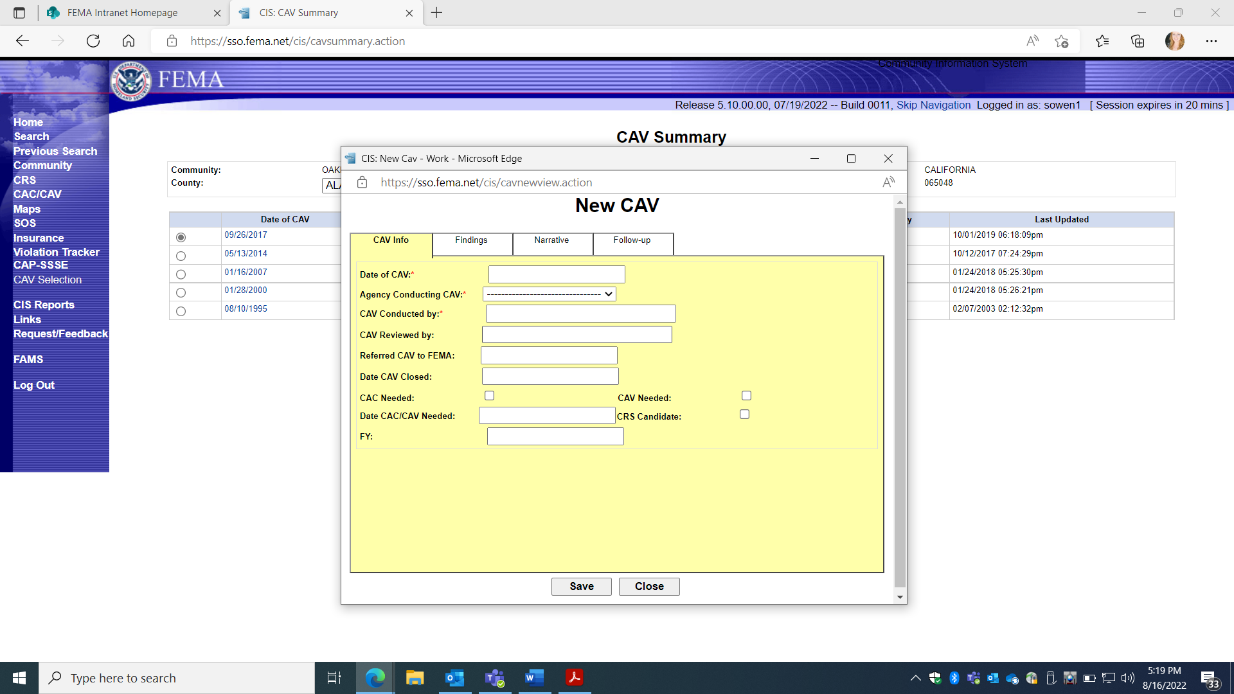This screenshot has width=1234, height=694.
Task: Open Microsoft Teams from taskbar
Action: [x=494, y=678]
